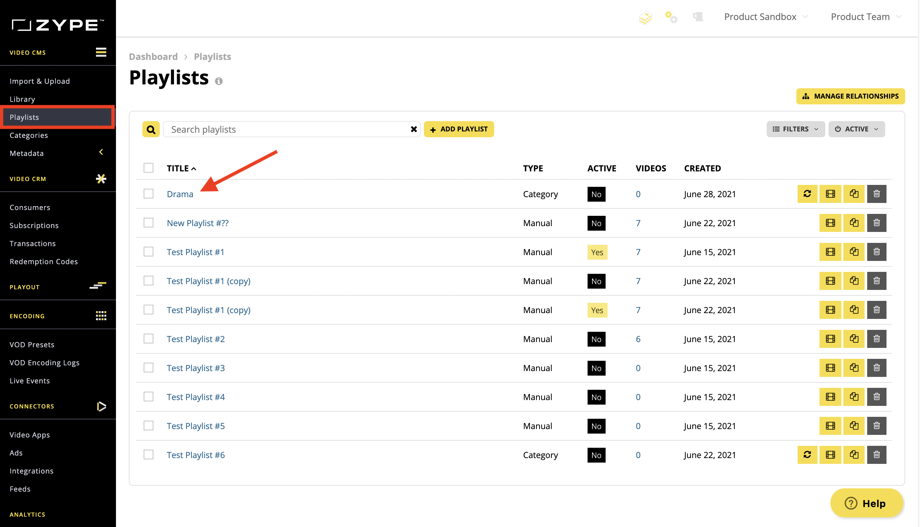This screenshot has height=527, width=920.
Task: Open Consumers in sidebar
Action: tap(30, 207)
